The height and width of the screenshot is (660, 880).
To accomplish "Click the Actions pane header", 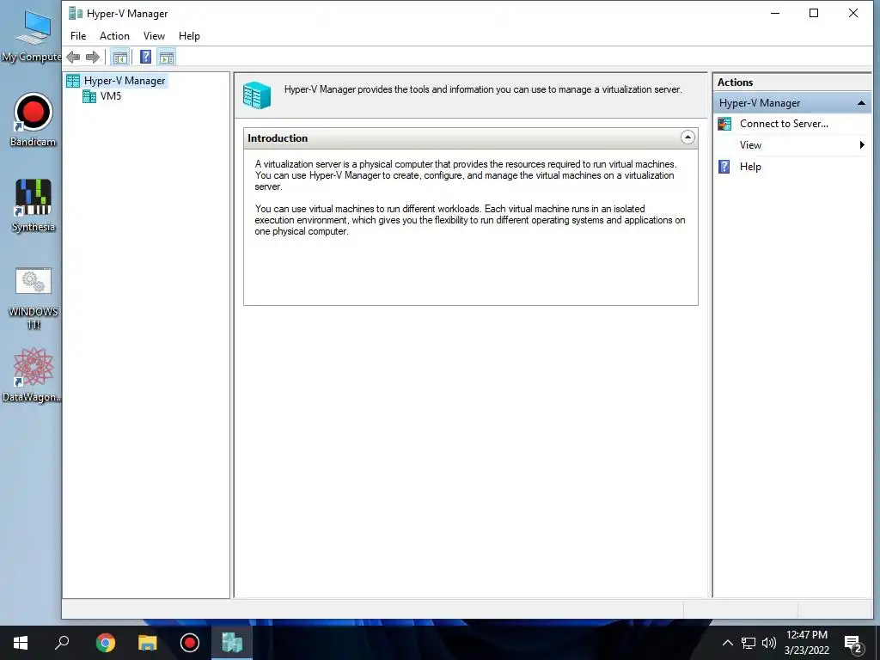I will coord(736,82).
